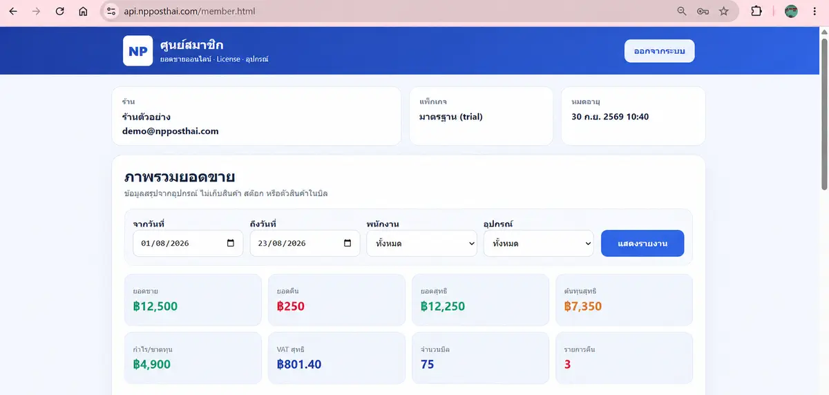Open the อุปกรณ์ device dropdown
Screen dimensions: 829x395
[539, 243]
